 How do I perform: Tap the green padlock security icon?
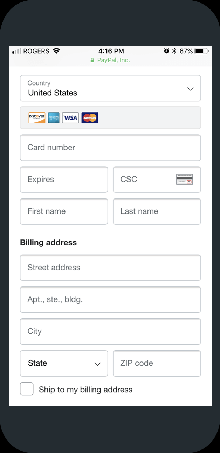(92, 60)
